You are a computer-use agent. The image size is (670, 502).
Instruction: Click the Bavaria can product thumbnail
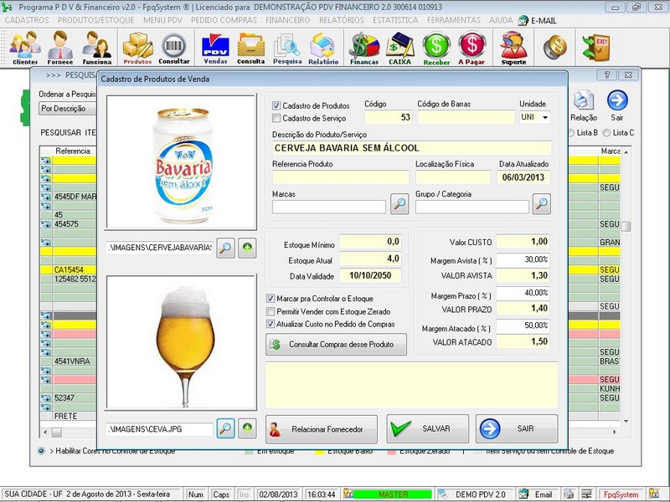[x=181, y=162]
